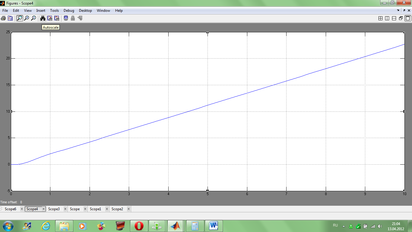
Task: Close the Scope tab
Action: pyautogui.click(x=85, y=209)
